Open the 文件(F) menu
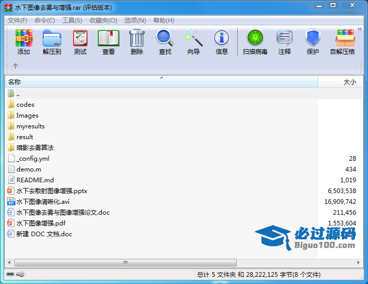Image resolution: width=368 pixels, height=284 pixels. click(x=17, y=21)
